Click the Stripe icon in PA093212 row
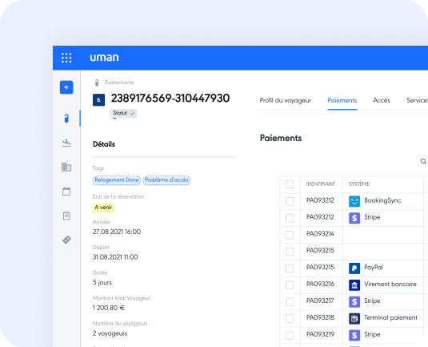 click(x=354, y=218)
